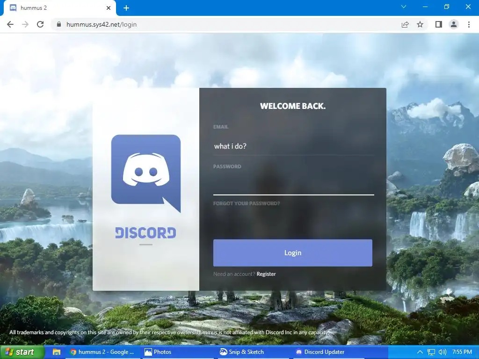Click the browser back arrow
This screenshot has height=359, width=479.
pyautogui.click(x=10, y=24)
